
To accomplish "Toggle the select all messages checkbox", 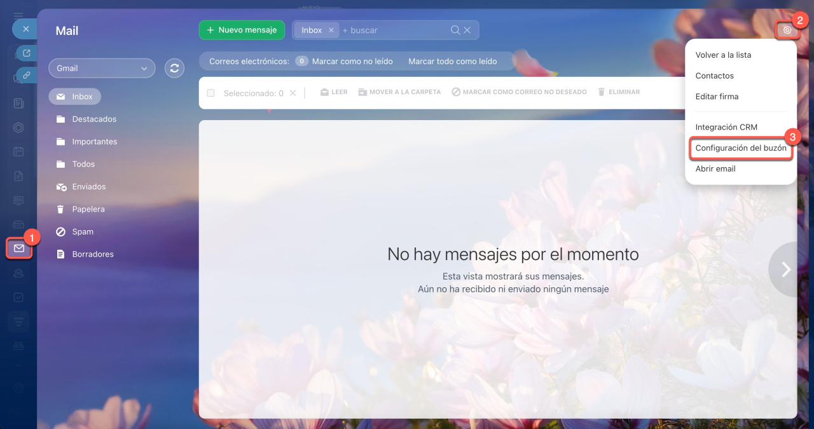I will click(x=211, y=93).
